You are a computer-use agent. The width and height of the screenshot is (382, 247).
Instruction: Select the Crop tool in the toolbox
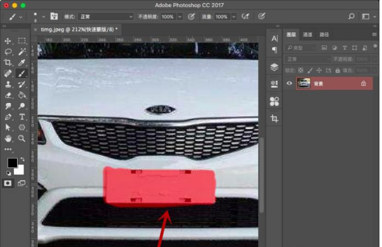pyautogui.click(x=8, y=63)
